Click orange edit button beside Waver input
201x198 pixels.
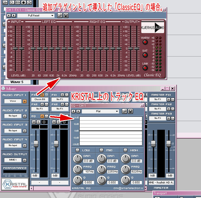(x=24, y=101)
